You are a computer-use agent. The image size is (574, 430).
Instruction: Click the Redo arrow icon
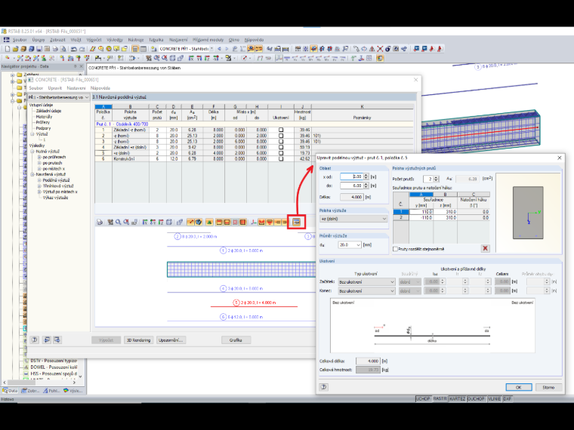(82, 48)
